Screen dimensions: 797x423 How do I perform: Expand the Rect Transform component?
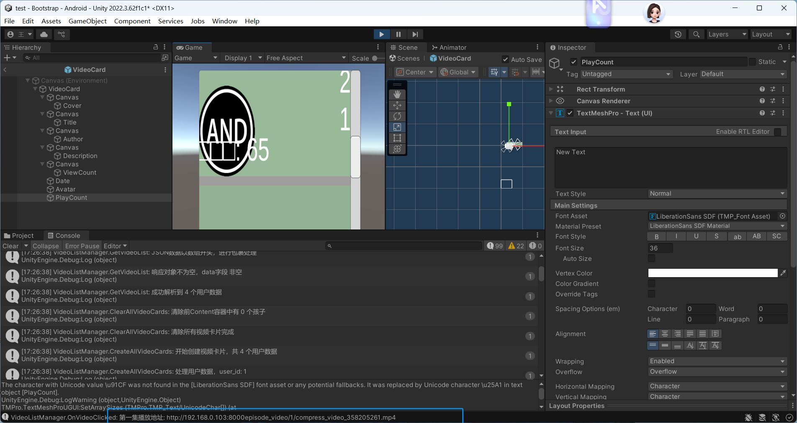(x=551, y=89)
